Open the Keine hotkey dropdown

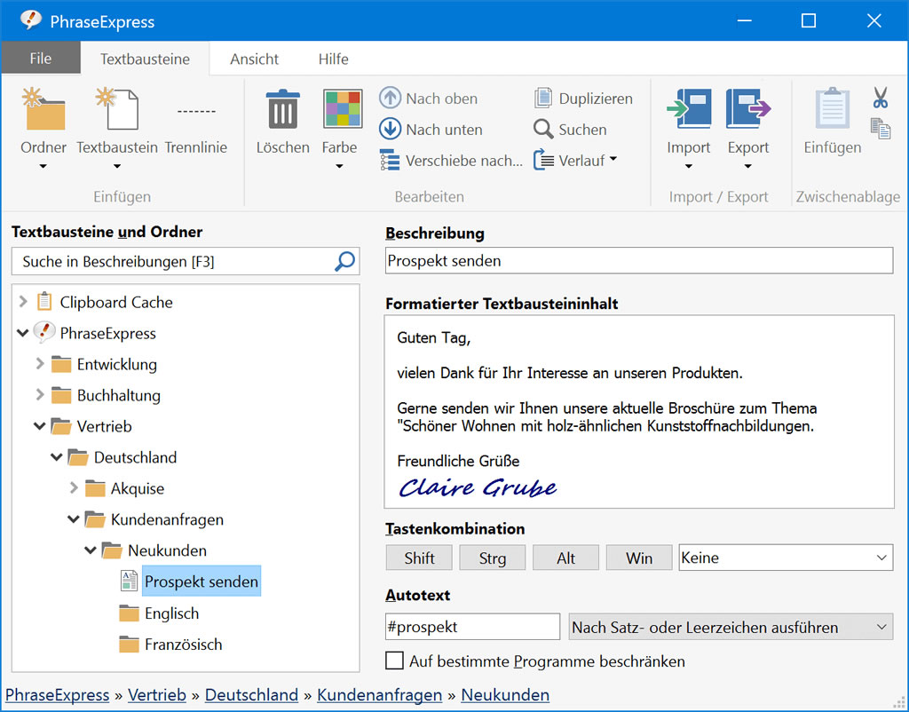(x=785, y=558)
